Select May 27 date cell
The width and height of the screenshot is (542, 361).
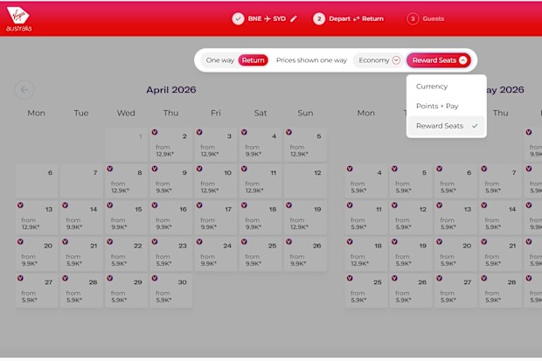click(x=455, y=290)
